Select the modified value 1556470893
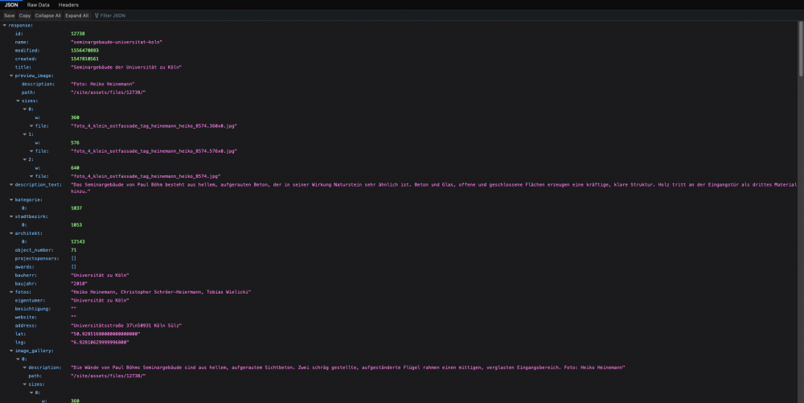The height and width of the screenshot is (403, 804). (x=84, y=50)
